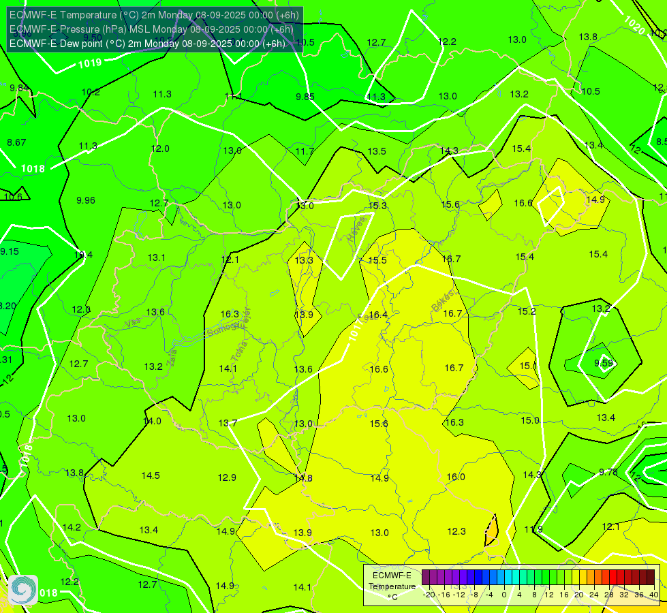Click the 14.5 temperature value

coord(151,475)
